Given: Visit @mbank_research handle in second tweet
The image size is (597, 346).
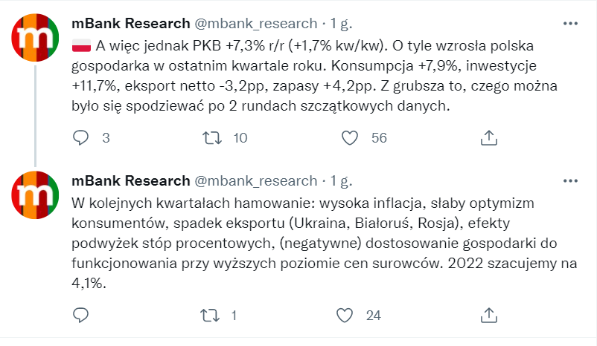Looking at the screenshot, I should pos(256,181).
